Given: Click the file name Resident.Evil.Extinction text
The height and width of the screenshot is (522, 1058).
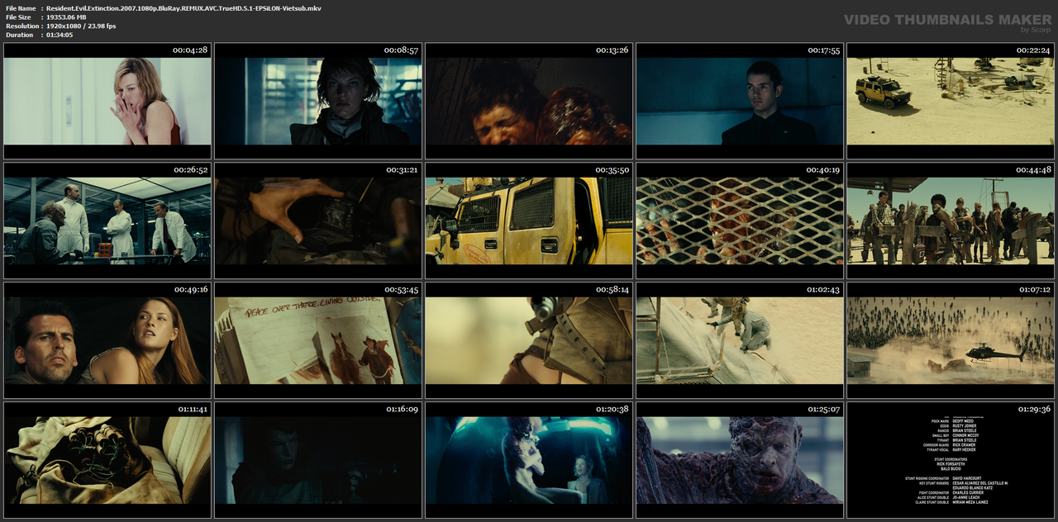Looking at the screenshot, I should 183,7.
